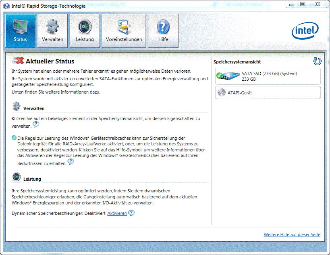Close the Intel Rapid Storage window
The width and height of the screenshot is (330, 255).
tap(318, 4)
